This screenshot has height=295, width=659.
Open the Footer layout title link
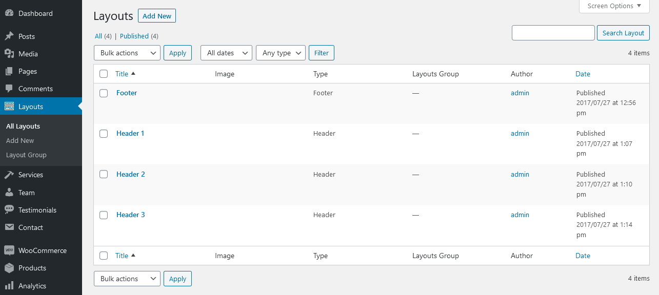click(127, 93)
